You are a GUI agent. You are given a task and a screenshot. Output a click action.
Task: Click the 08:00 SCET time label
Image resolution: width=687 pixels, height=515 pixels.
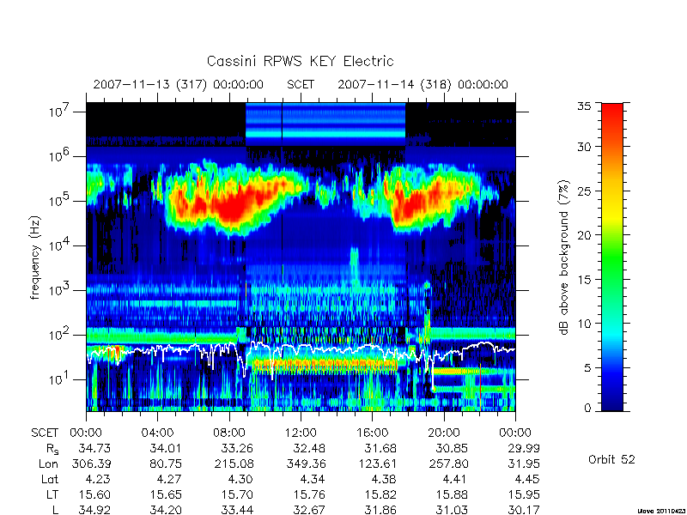(x=228, y=433)
